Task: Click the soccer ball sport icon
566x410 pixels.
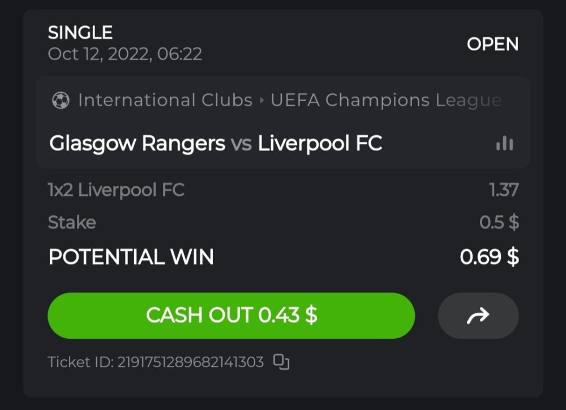Action: coord(60,101)
